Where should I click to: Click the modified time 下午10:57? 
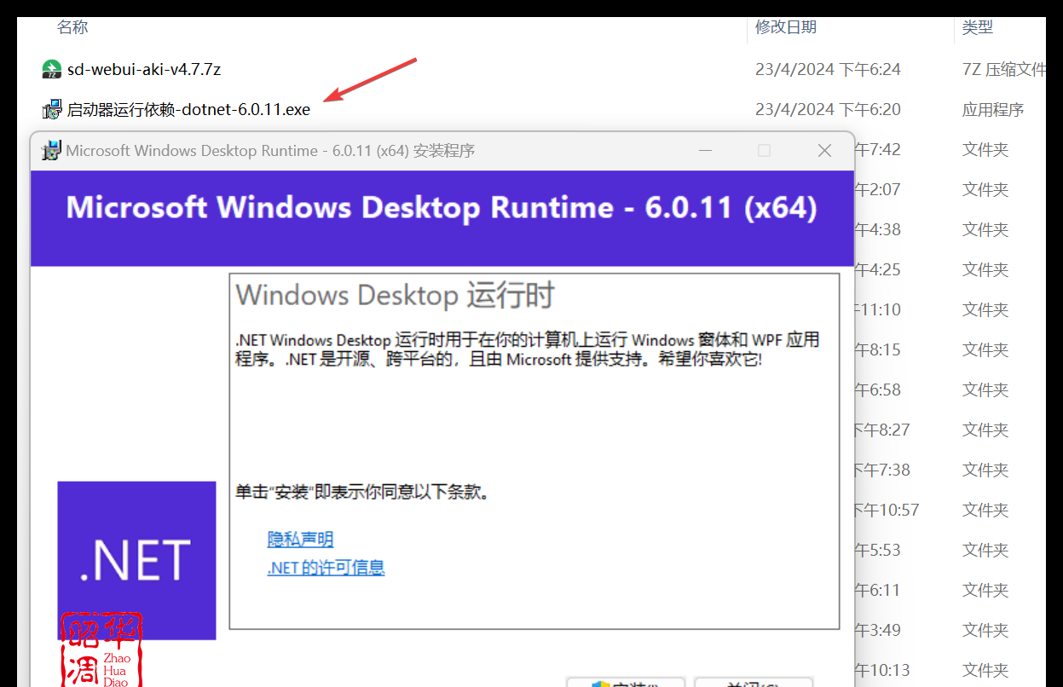point(887,510)
